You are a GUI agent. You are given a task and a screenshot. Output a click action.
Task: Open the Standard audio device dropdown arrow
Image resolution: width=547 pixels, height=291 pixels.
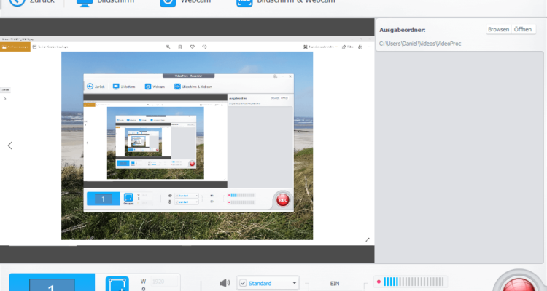pyautogui.click(x=294, y=283)
